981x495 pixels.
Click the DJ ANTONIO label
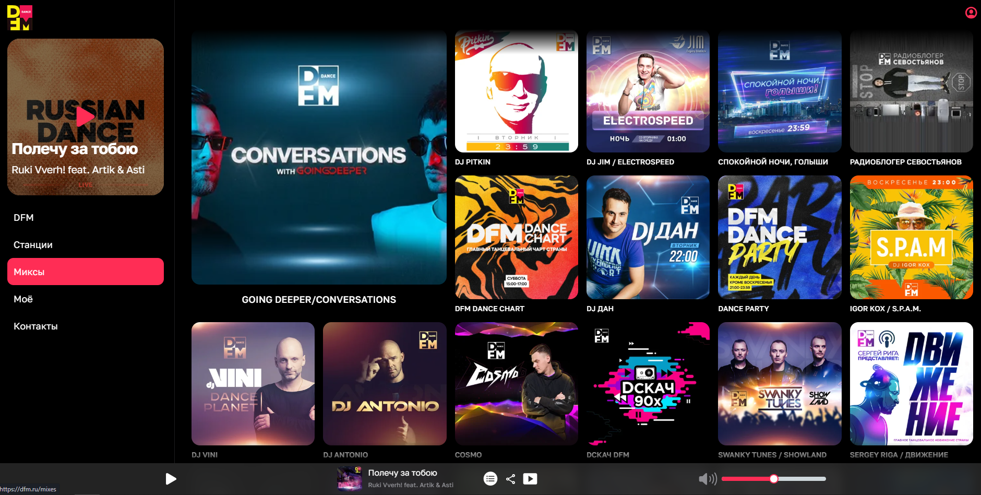click(345, 455)
